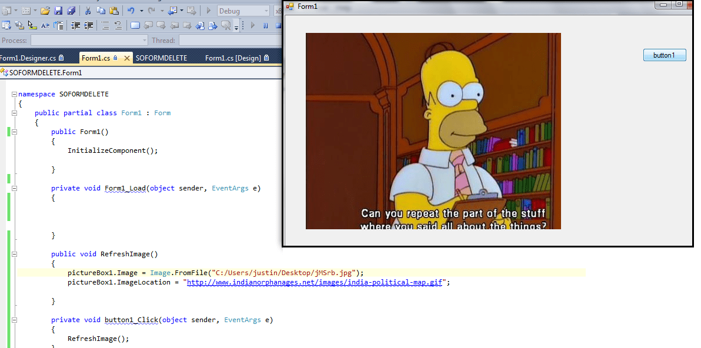Viewport: 701px width, 348px height.
Task: Click the highlighted Image.FromFile code line
Action: (301, 273)
